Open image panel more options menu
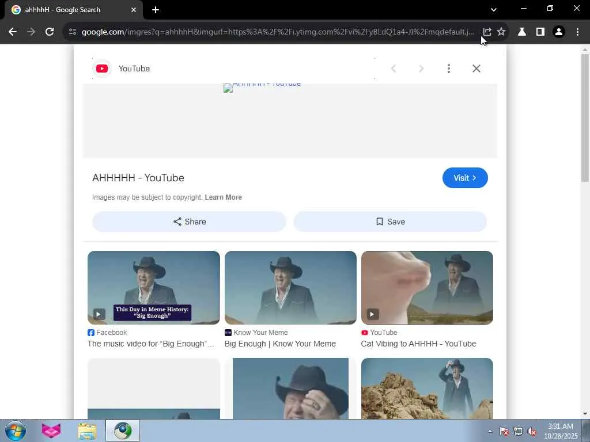 [x=448, y=68]
